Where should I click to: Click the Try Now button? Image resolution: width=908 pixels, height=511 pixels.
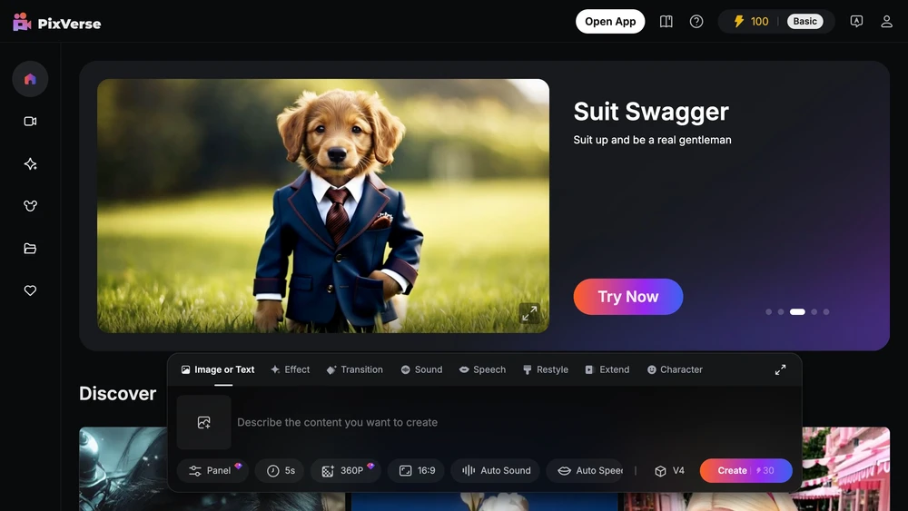[627, 296]
